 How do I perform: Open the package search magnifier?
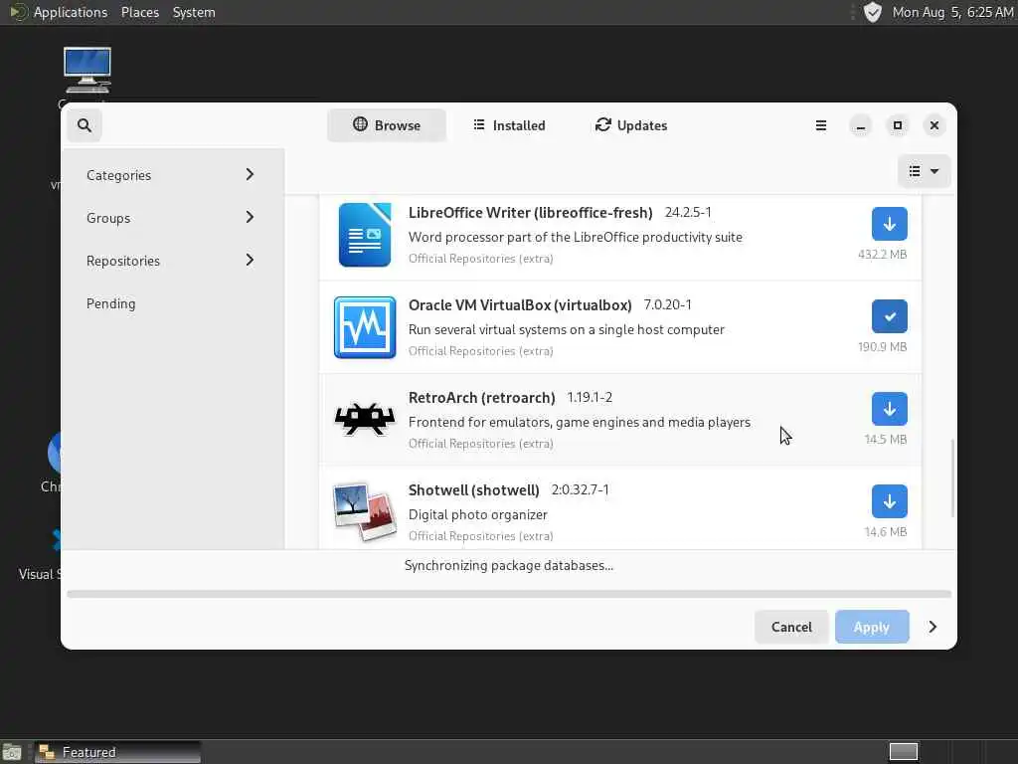tap(85, 125)
